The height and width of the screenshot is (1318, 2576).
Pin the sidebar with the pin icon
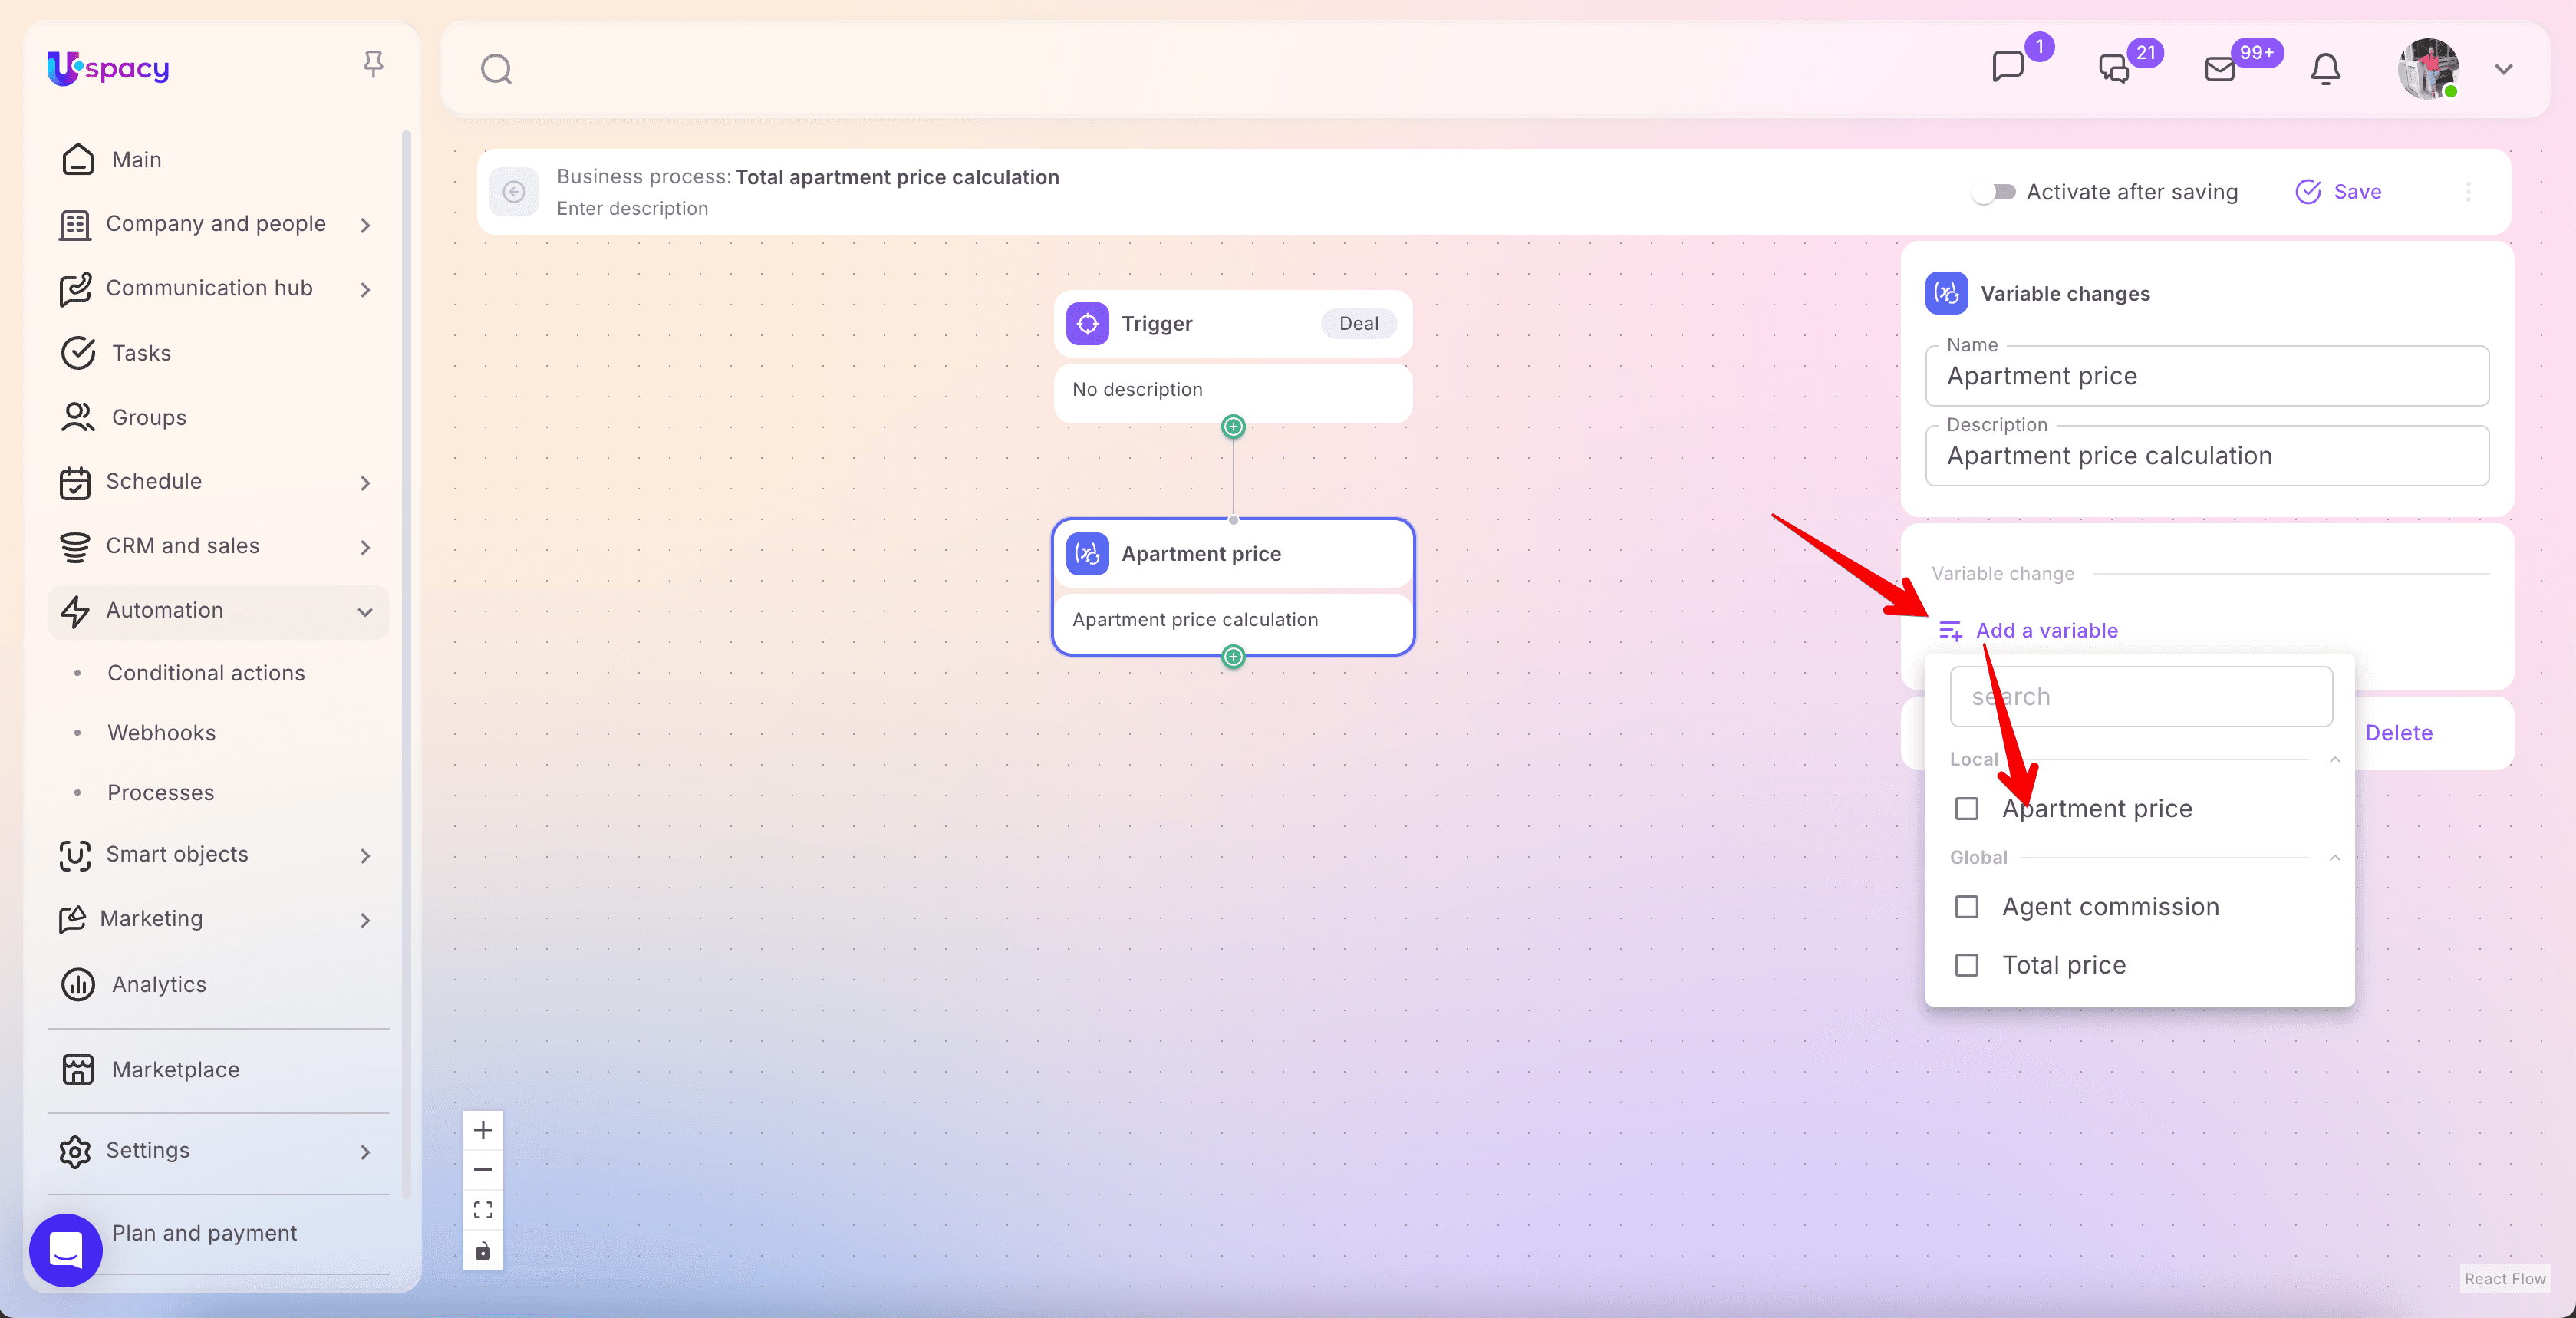pyautogui.click(x=373, y=65)
